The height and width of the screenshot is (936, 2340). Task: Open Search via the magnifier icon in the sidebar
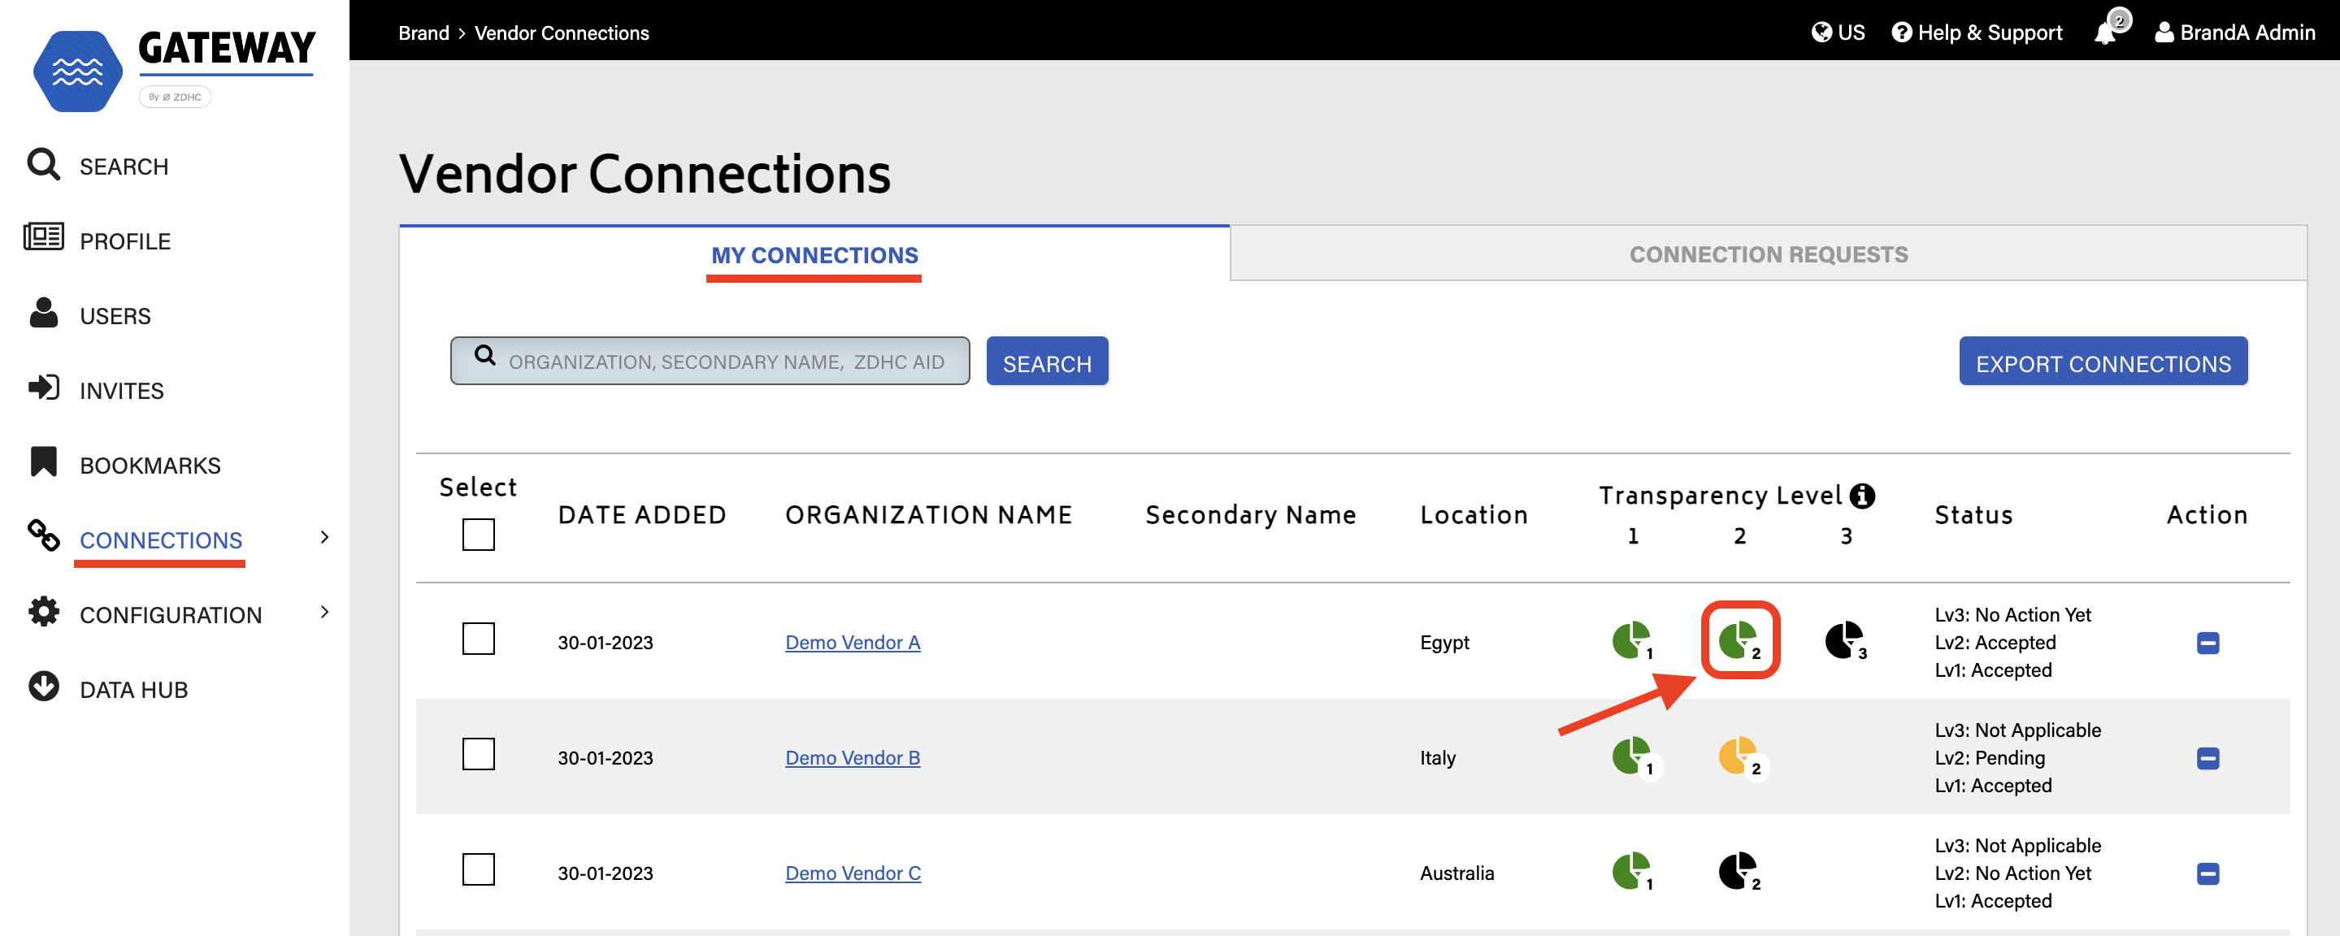(43, 164)
